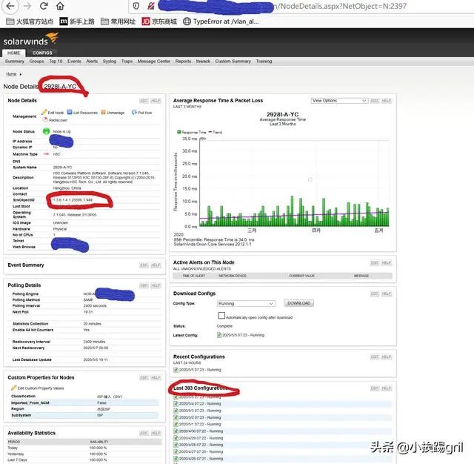The height and width of the screenshot is (464, 474).
Task: Open the 2020/5/4 07:22 Running config
Action: pos(200,404)
